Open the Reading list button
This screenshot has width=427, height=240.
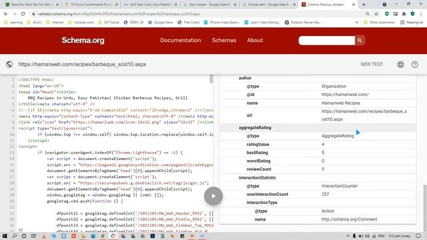click(412, 22)
